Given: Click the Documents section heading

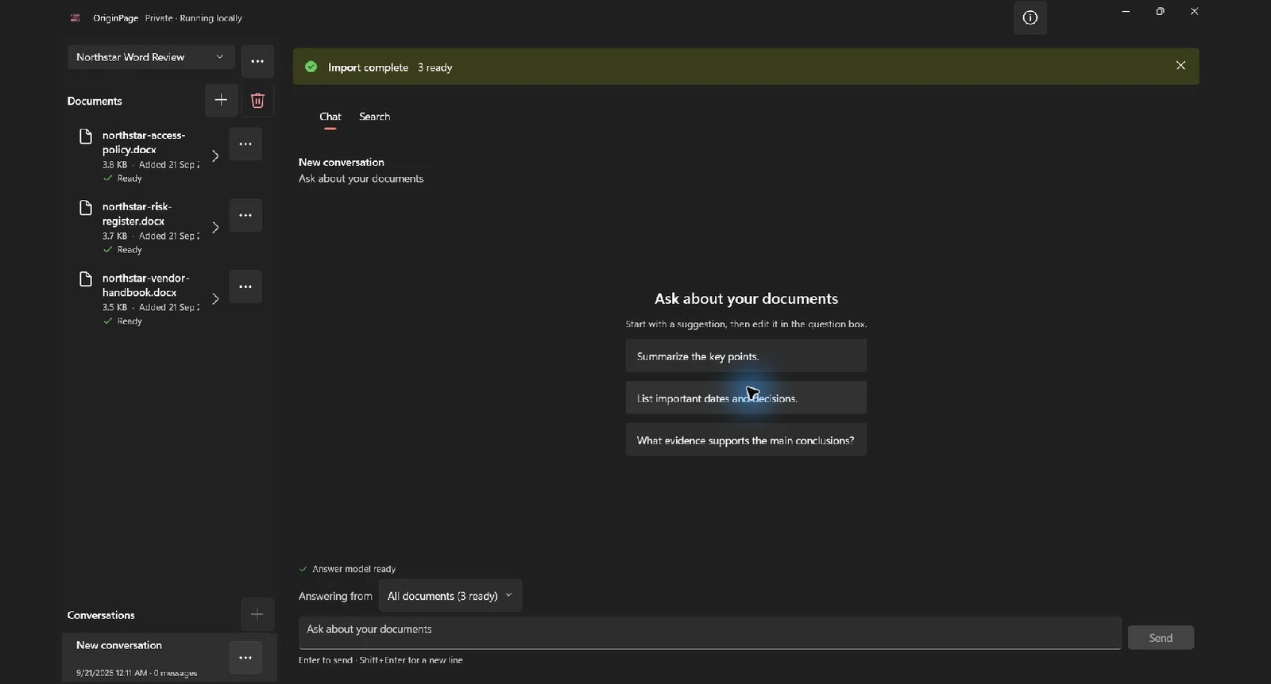Looking at the screenshot, I should tap(95, 101).
